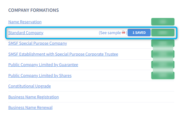Select SMSF Special Purpose Company link
Image resolution: width=181 pixels, height=121 pixels.
[x=38, y=43]
